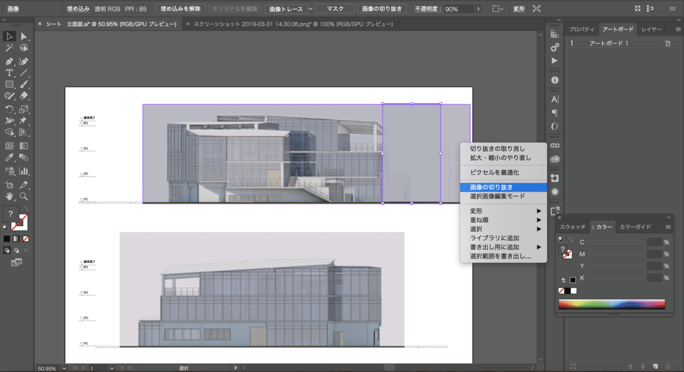Open the スクリーンショット document tab
The width and height of the screenshot is (684, 372).
tap(294, 24)
